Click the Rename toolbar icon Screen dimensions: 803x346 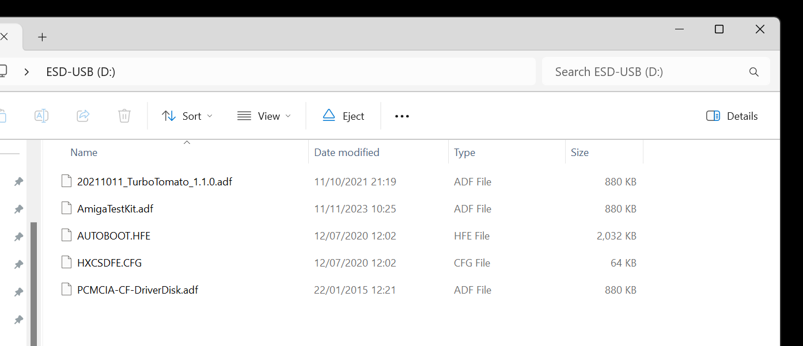[x=41, y=116]
